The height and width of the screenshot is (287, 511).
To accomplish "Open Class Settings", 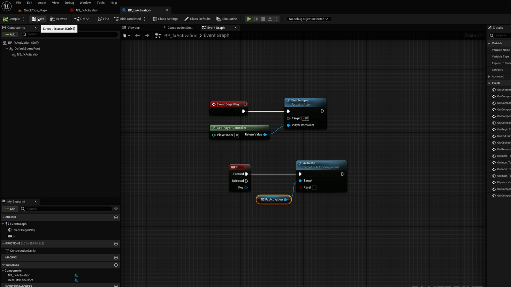I will pyautogui.click(x=165, y=19).
